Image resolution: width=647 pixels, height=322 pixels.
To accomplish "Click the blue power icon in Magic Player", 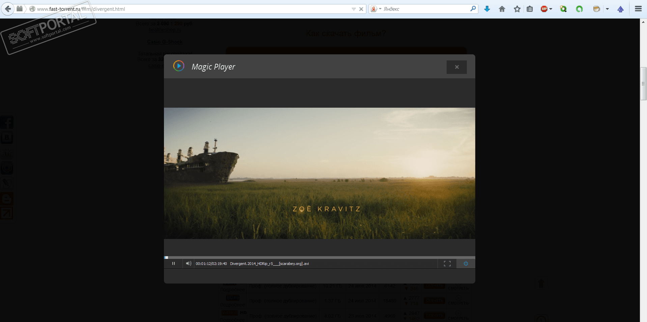I will [466, 264].
